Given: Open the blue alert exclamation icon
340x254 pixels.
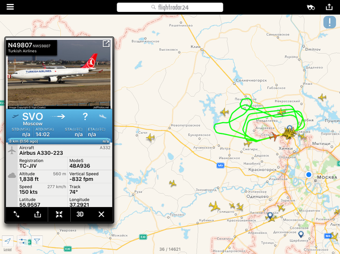Looking at the screenshot, I should 330,22.
